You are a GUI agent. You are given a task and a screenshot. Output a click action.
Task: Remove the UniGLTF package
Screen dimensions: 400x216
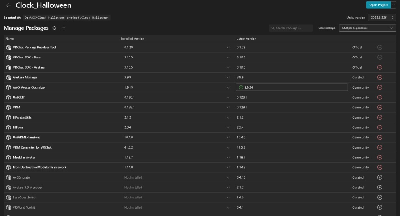tap(380, 97)
